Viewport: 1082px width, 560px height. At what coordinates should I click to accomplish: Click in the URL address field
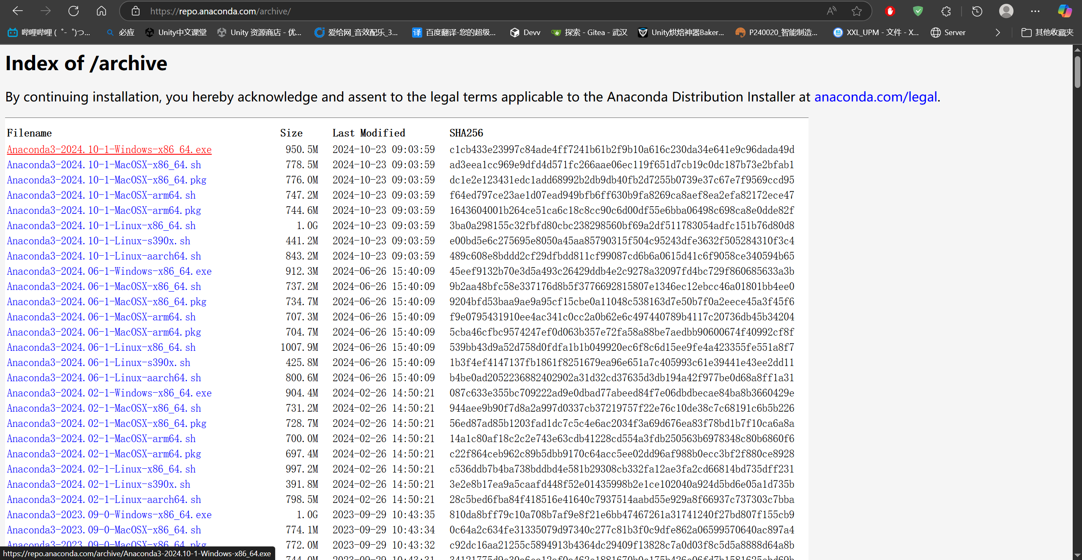tap(465, 11)
